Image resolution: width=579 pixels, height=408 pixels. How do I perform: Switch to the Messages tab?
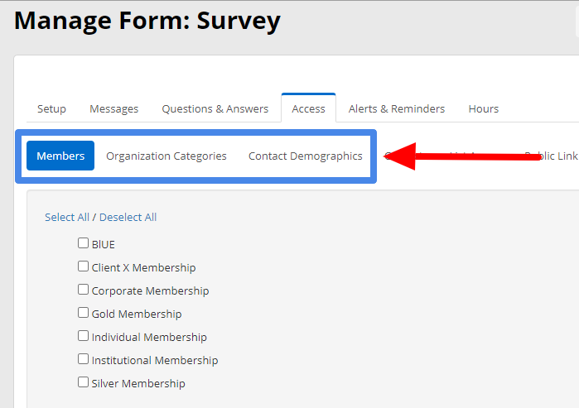(x=113, y=108)
